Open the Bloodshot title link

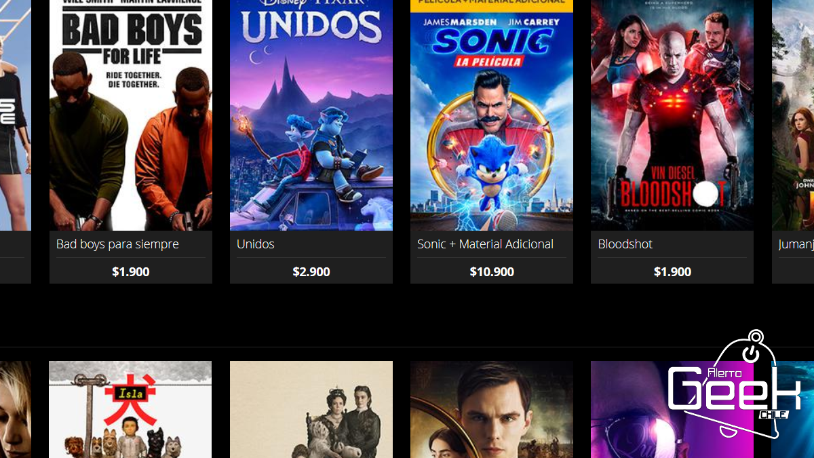tap(625, 244)
